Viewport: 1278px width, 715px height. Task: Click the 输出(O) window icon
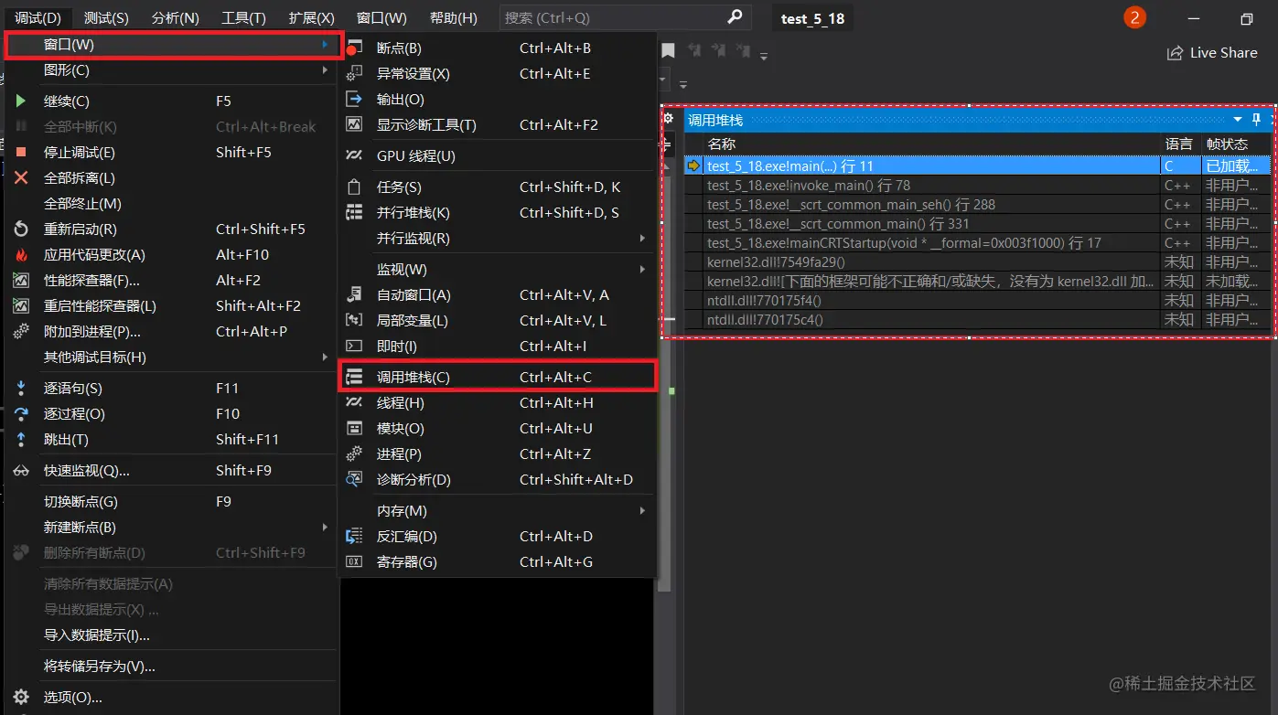point(354,100)
